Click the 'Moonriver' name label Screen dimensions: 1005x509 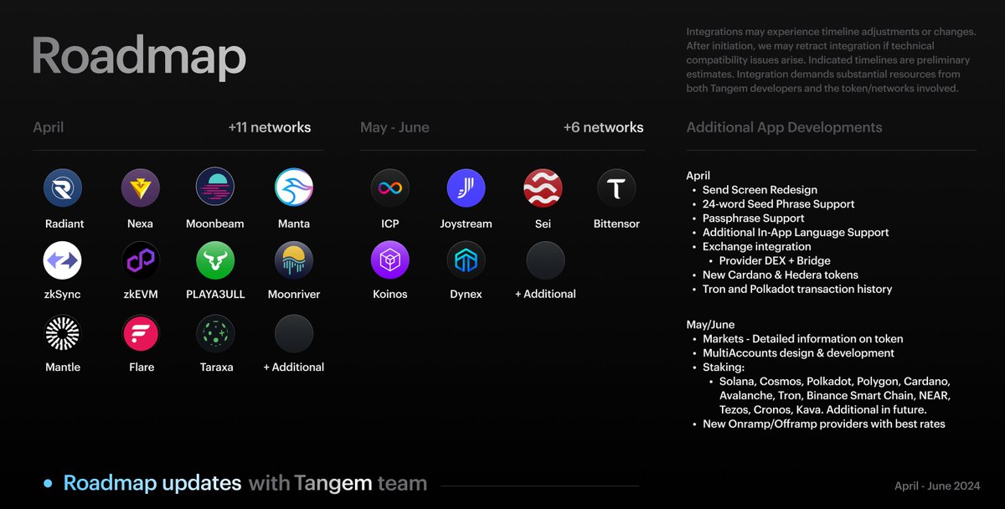[x=294, y=295]
